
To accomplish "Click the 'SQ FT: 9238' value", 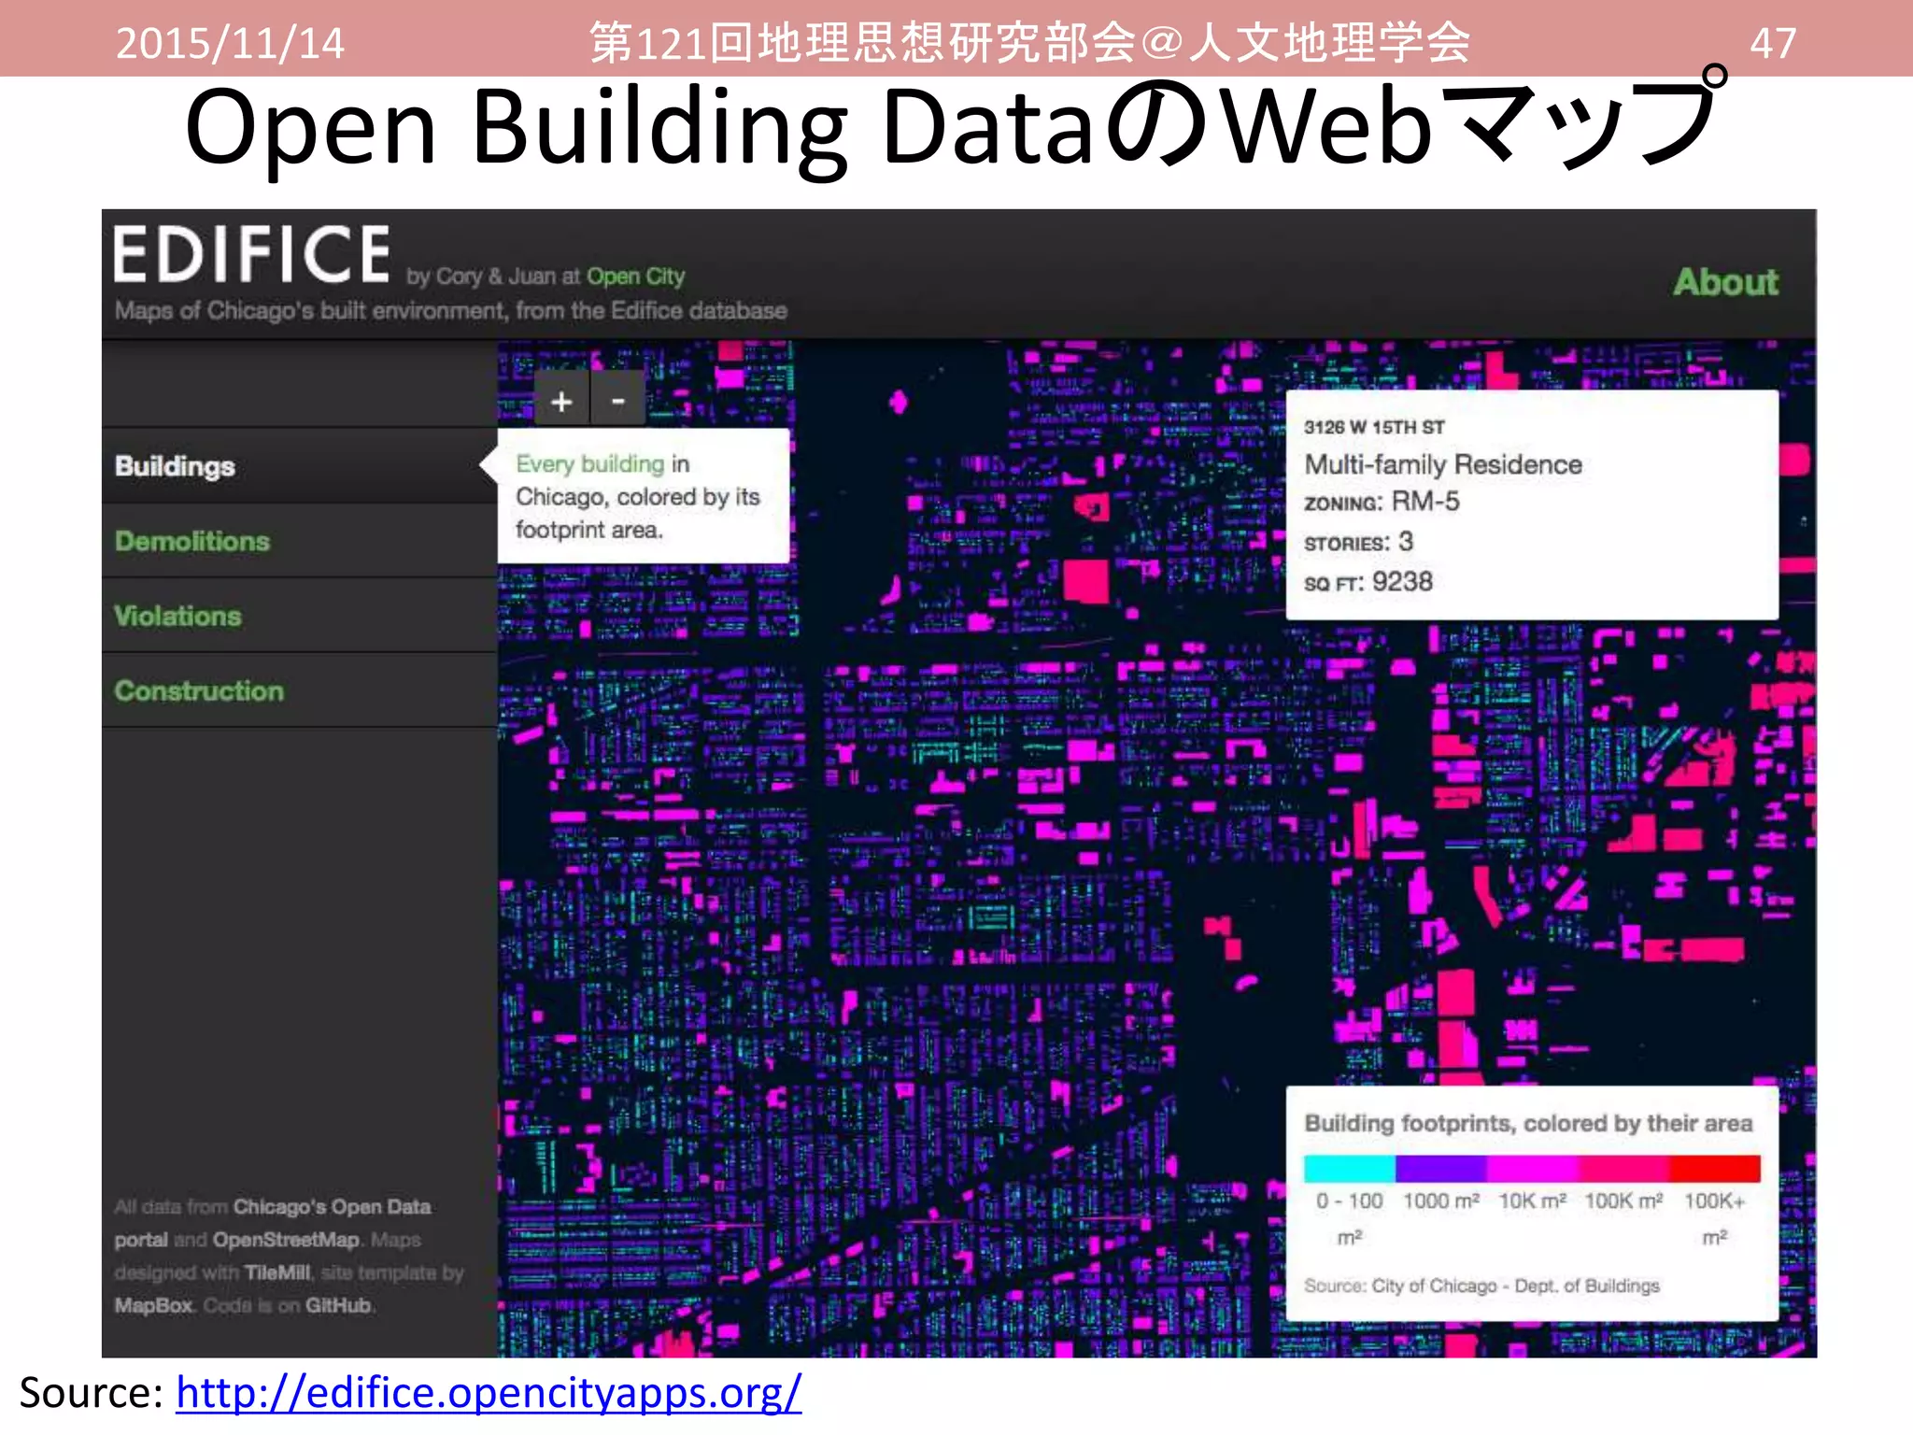I will pyautogui.click(x=1368, y=582).
